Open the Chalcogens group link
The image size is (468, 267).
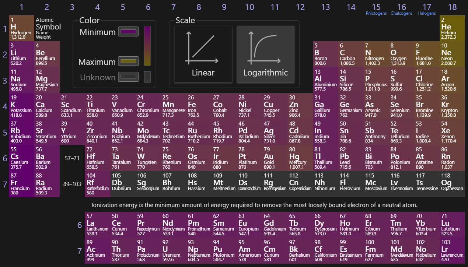click(401, 13)
